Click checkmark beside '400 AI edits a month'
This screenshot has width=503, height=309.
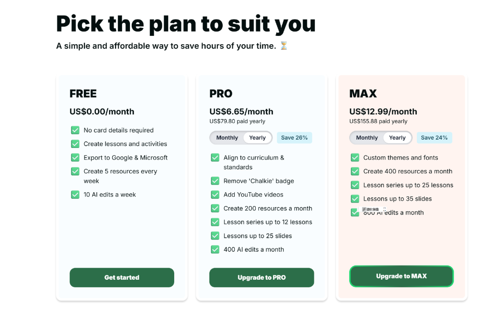pyautogui.click(x=215, y=249)
